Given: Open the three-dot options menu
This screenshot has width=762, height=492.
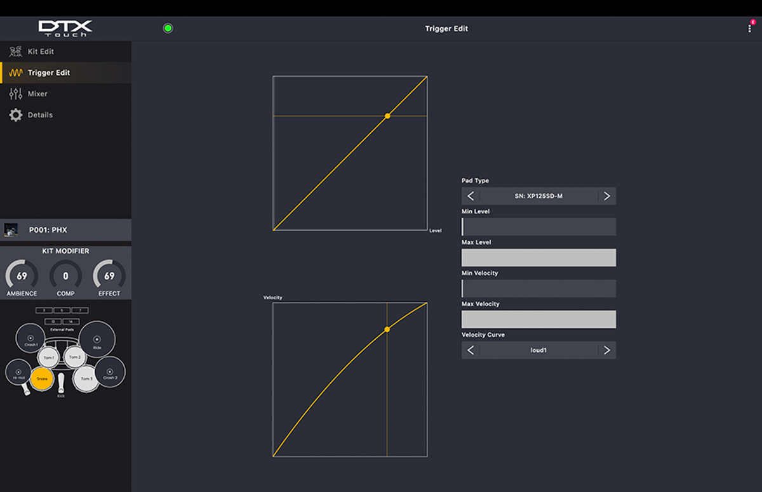Looking at the screenshot, I should (x=749, y=29).
